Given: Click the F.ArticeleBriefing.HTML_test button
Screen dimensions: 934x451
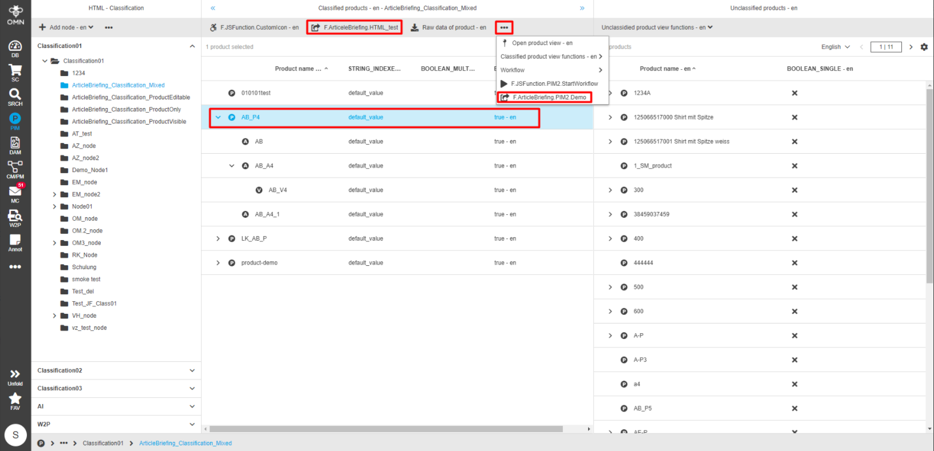Looking at the screenshot, I should tap(355, 27).
